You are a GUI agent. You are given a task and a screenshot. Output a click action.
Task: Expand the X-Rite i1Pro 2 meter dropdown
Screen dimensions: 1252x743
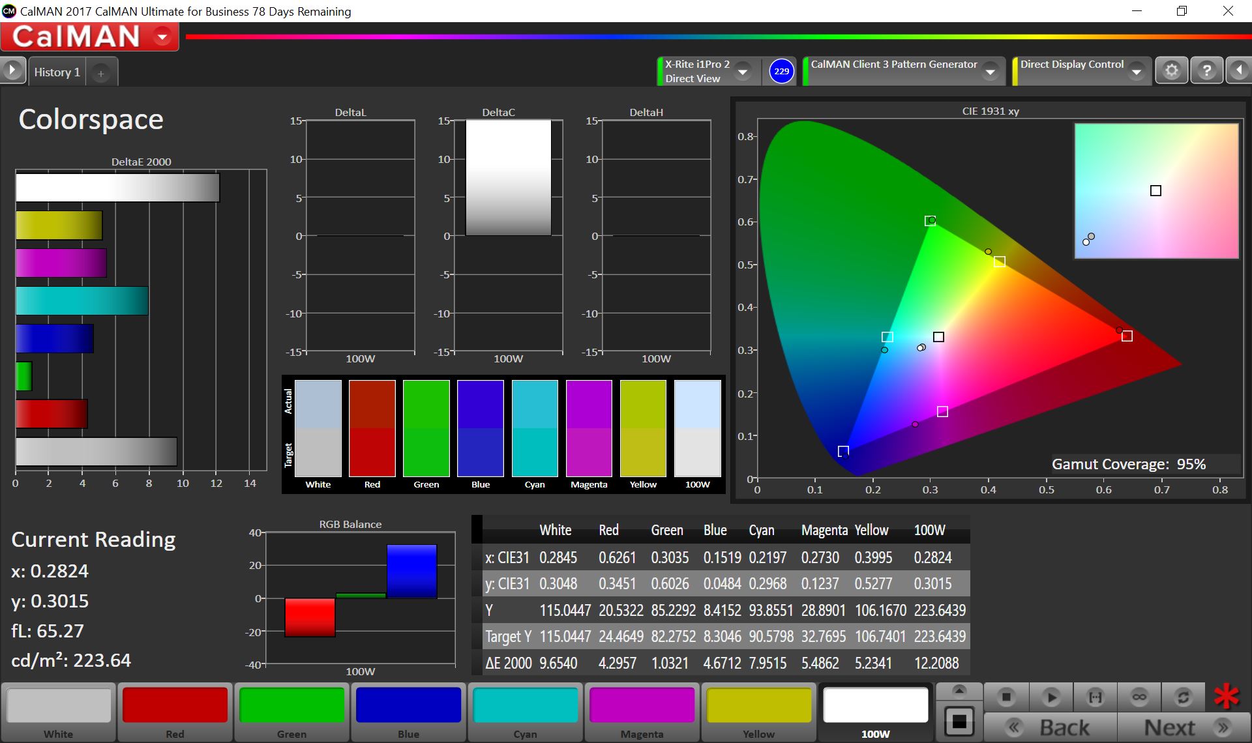point(742,72)
